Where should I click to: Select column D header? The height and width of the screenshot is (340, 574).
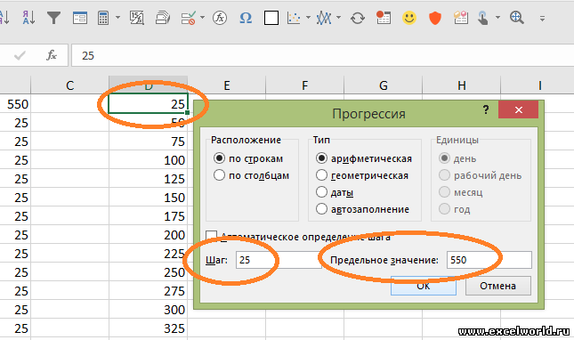(x=149, y=85)
